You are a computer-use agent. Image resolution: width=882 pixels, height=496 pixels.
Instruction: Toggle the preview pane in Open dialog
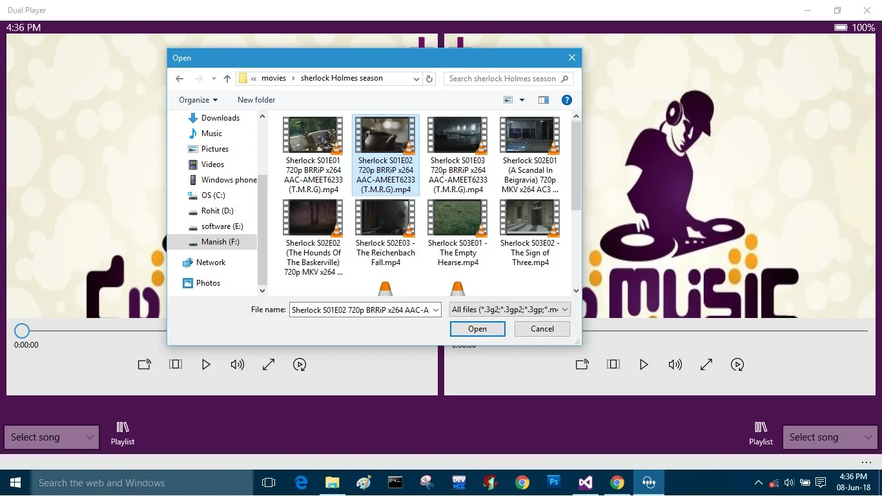(544, 100)
